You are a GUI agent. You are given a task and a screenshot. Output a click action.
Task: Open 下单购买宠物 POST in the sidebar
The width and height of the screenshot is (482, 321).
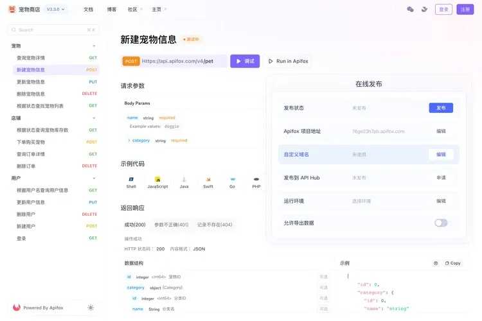(57, 142)
